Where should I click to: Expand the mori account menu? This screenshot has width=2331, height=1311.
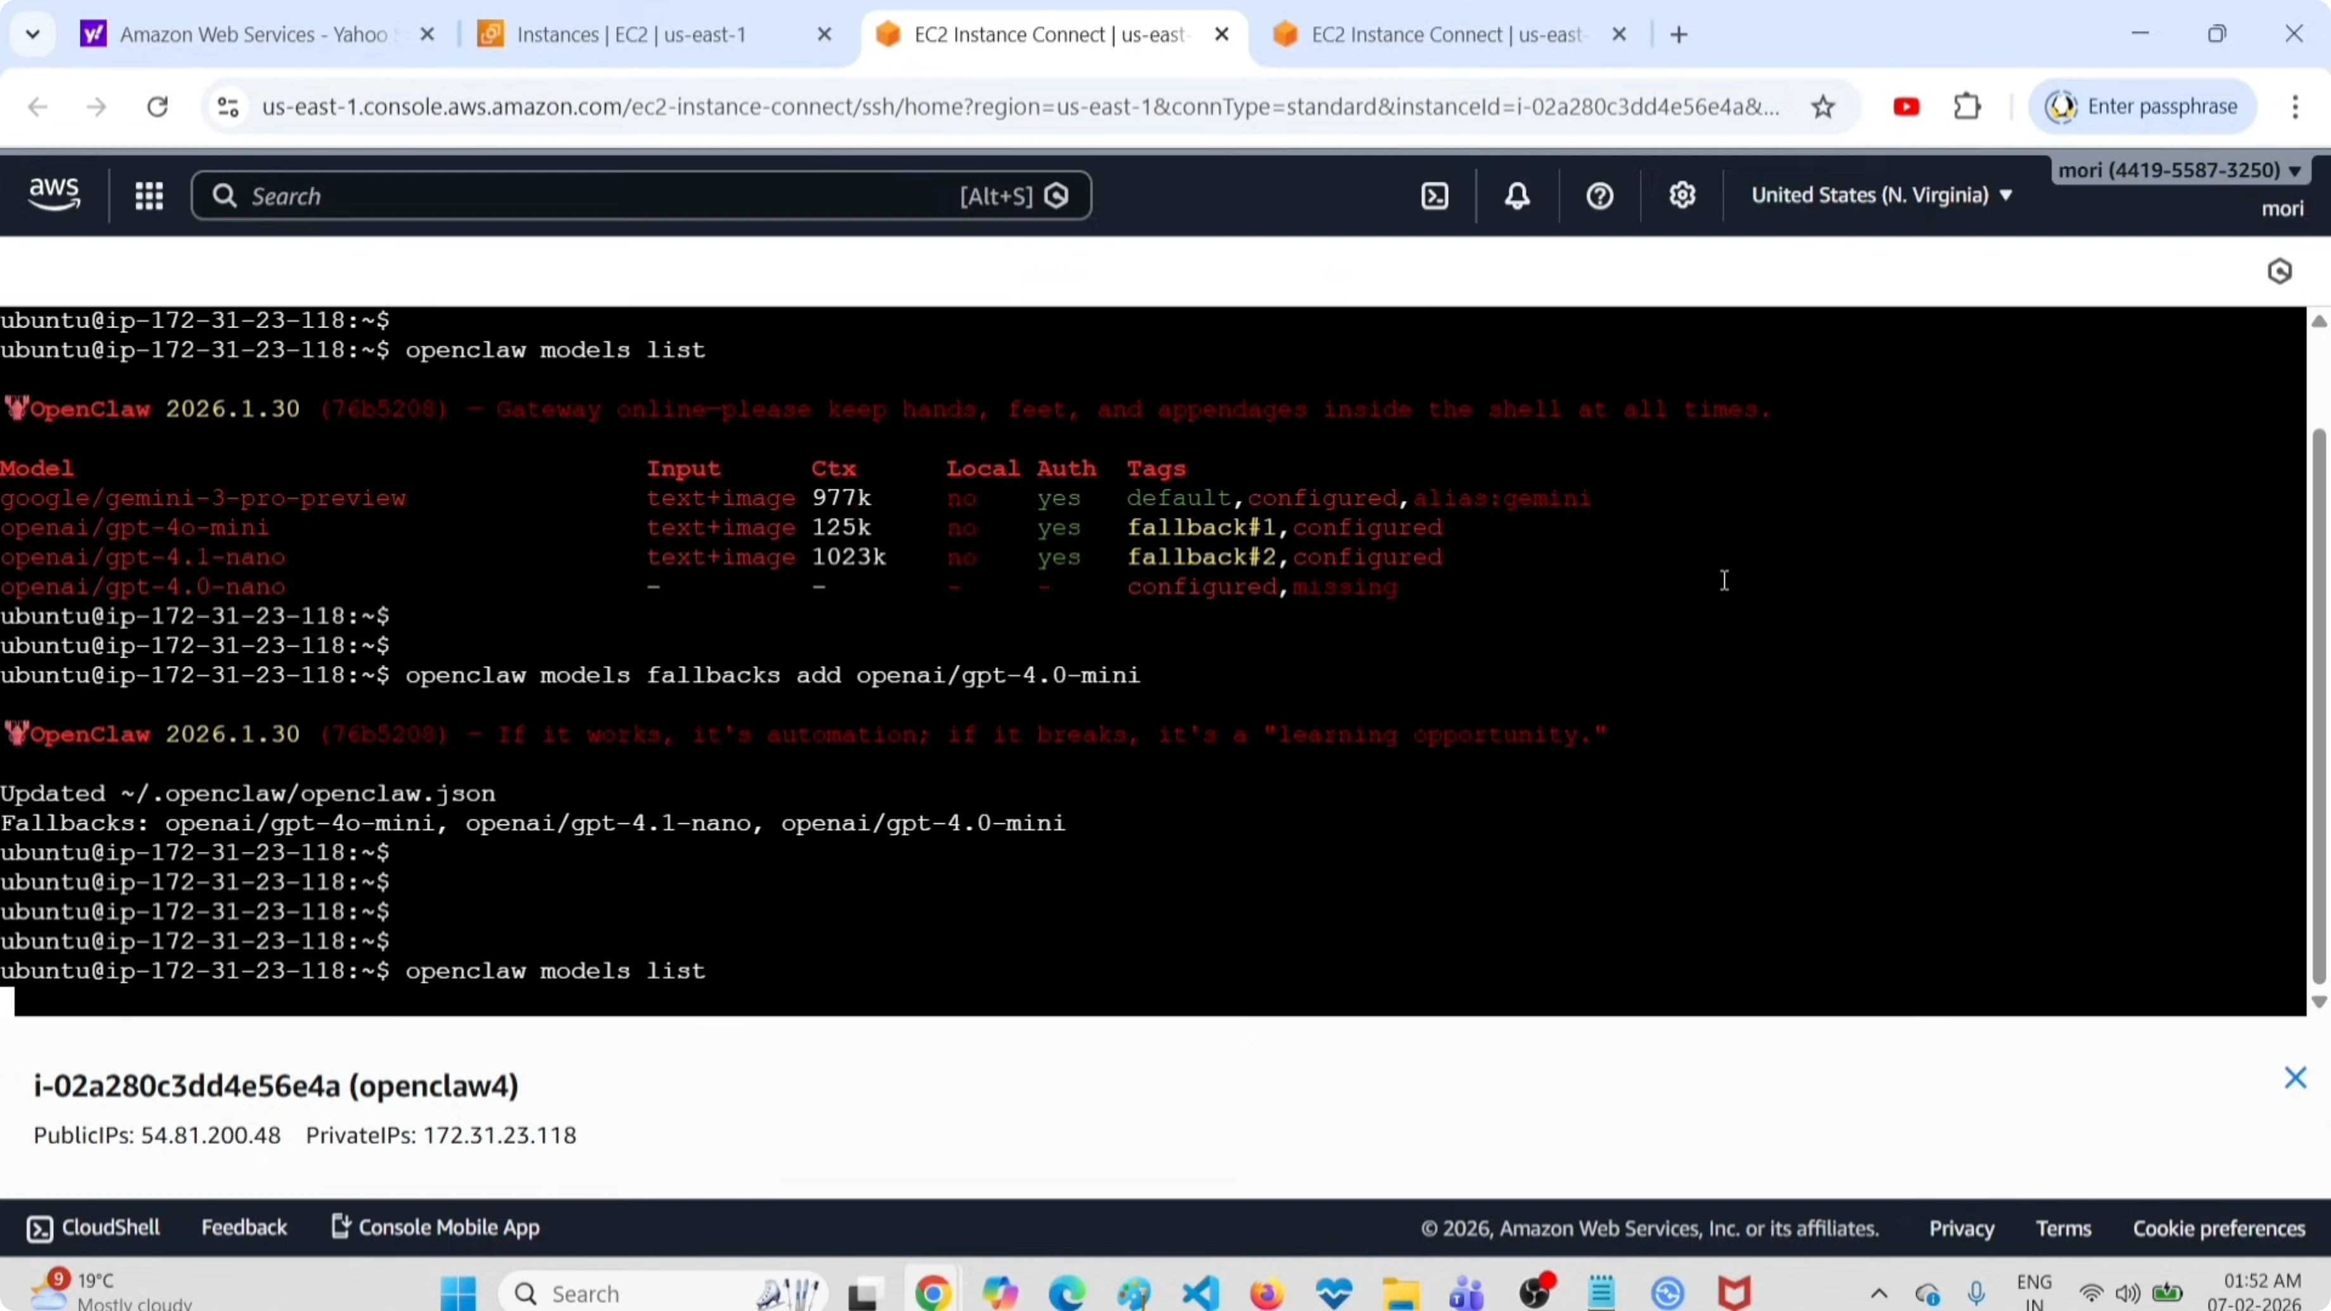pyautogui.click(x=2179, y=170)
